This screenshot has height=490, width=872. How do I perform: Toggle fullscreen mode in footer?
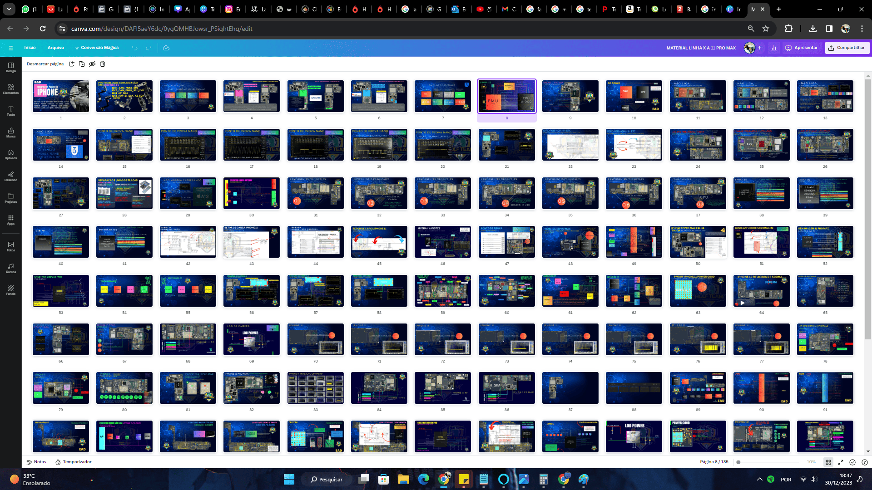pos(841,462)
